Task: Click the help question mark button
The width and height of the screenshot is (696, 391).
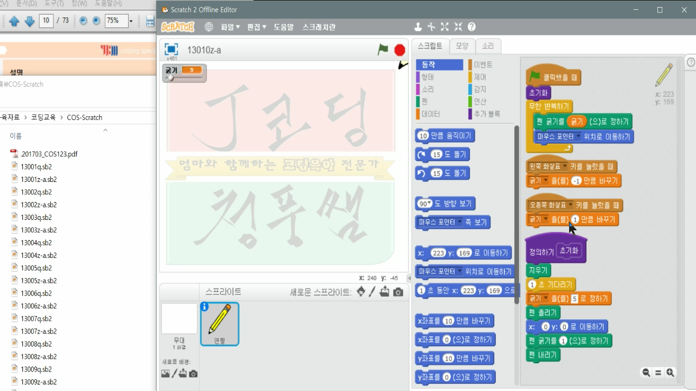Action: (x=472, y=26)
